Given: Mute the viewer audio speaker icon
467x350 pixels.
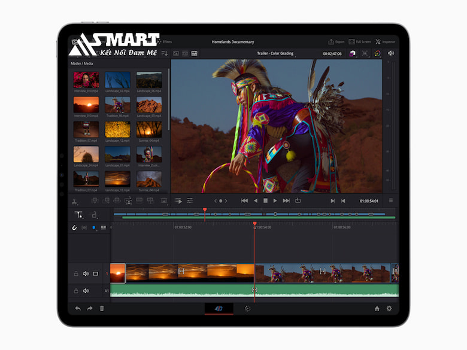Looking at the screenshot, I should [x=391, y=53].
